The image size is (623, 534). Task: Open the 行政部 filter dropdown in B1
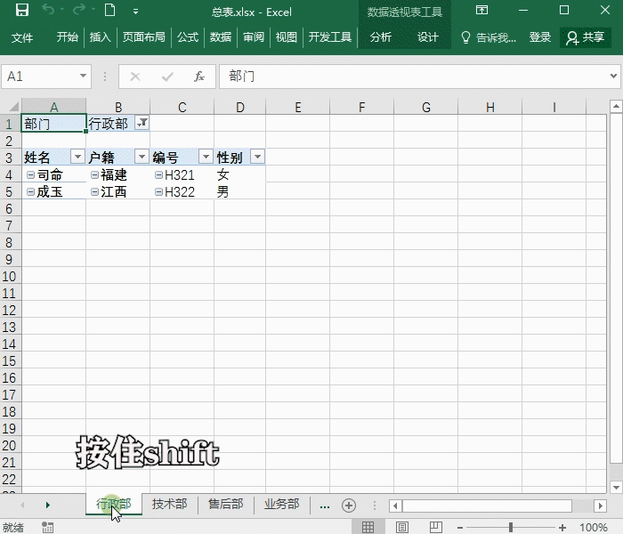(142, 123)
